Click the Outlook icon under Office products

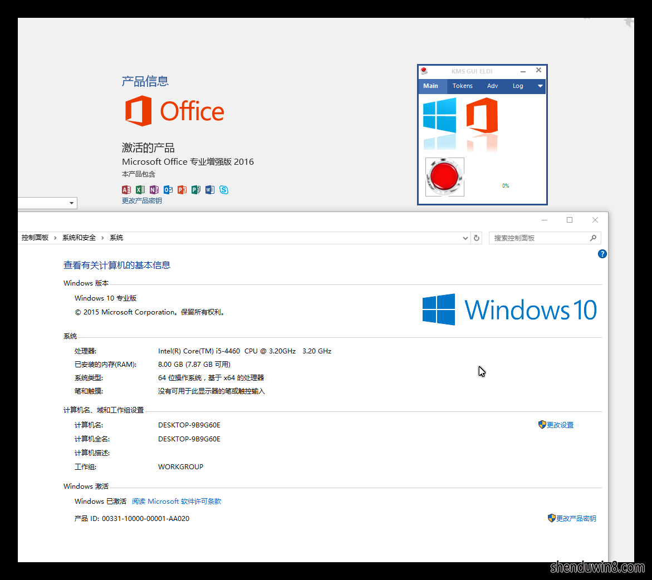click(x=168, y=190)
